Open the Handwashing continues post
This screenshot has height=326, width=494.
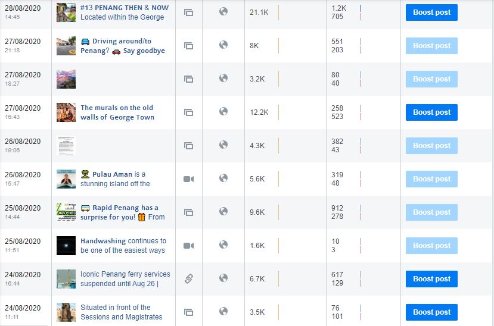(123, 246)
